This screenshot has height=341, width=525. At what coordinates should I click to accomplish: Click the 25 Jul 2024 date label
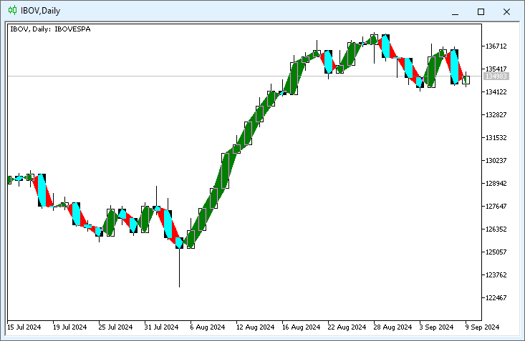click(115, 327)
